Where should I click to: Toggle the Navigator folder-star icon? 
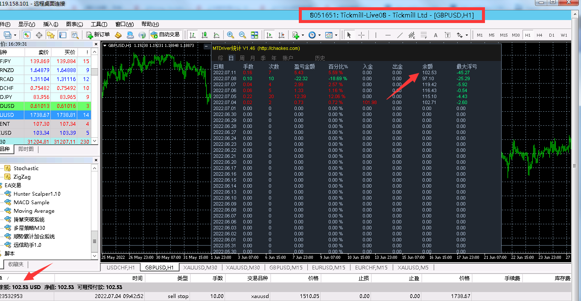pos(51,35)
